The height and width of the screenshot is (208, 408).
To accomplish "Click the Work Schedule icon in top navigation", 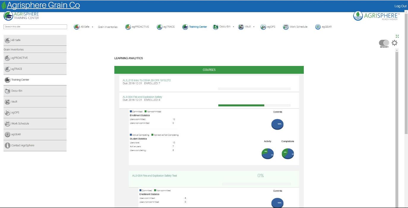I will 286,27.
